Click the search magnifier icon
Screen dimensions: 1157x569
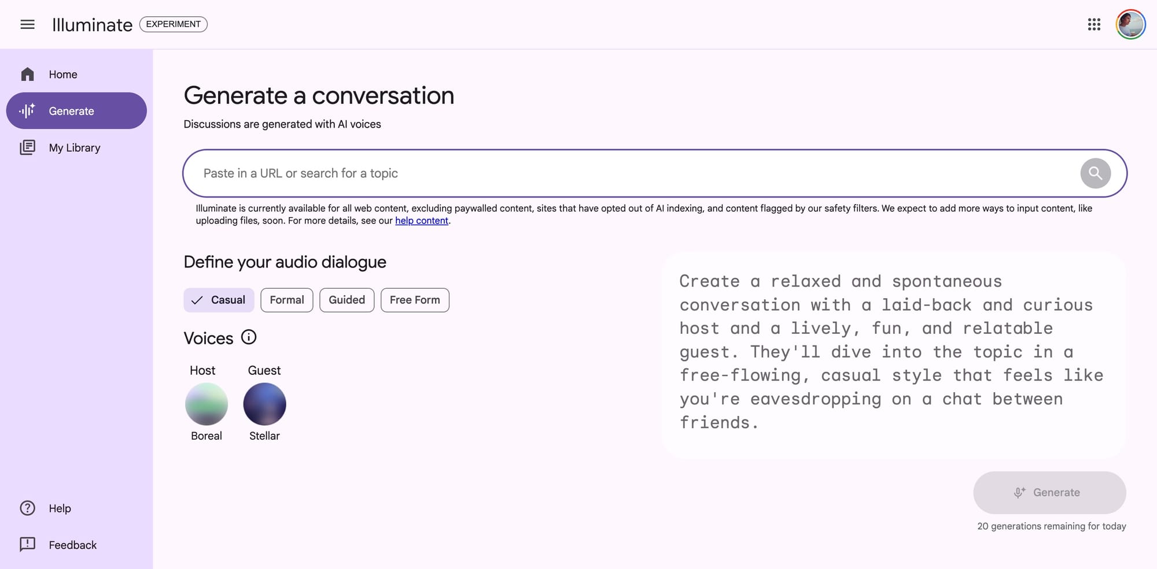pos(1095,173)
